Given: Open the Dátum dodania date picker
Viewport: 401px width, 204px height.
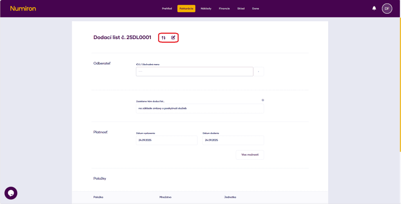Looking at the screenshot, I should pyautogui.click(x=233, y=140).
